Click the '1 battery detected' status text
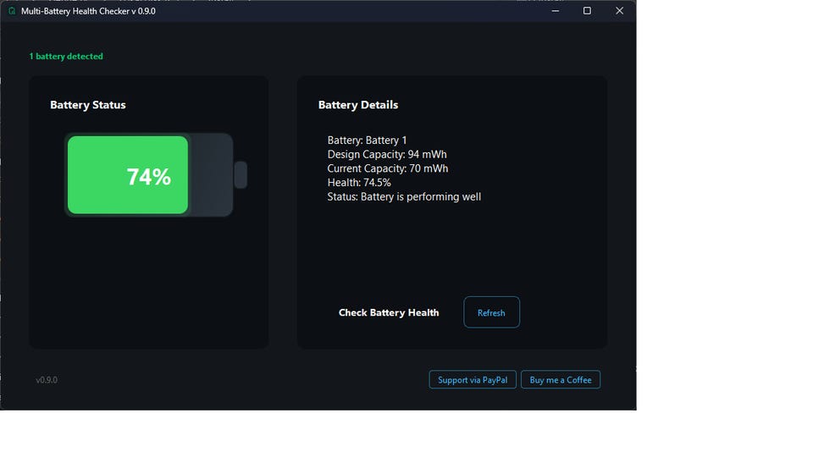The width and height of the screenshot is (813, 457). pos(66,56)
